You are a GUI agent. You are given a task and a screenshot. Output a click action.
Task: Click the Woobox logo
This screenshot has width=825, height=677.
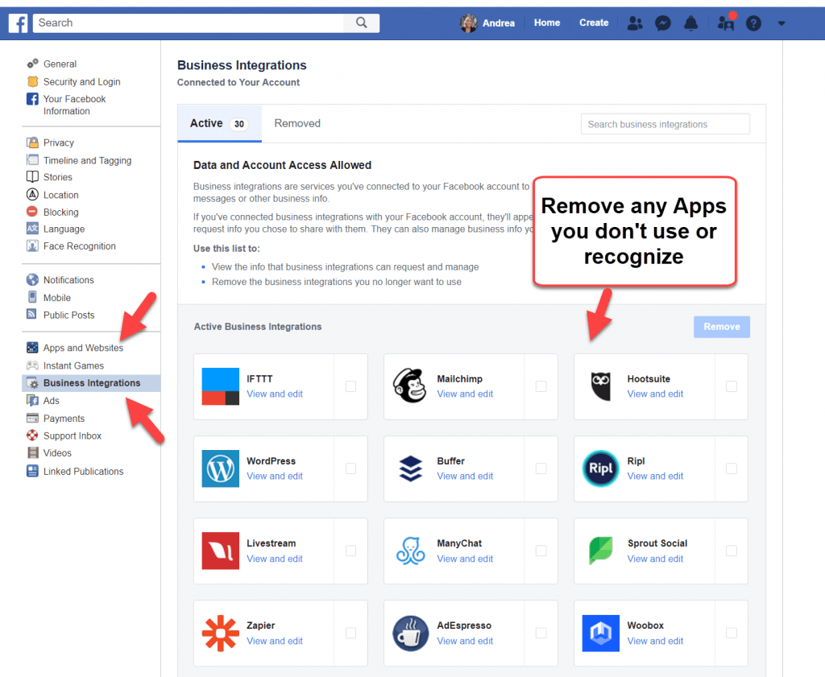click(x=601, y=634)
